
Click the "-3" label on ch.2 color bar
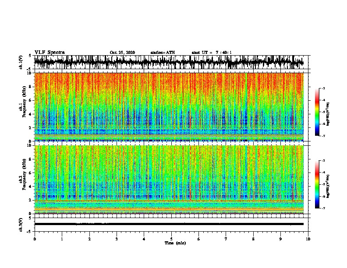point(323,161)
